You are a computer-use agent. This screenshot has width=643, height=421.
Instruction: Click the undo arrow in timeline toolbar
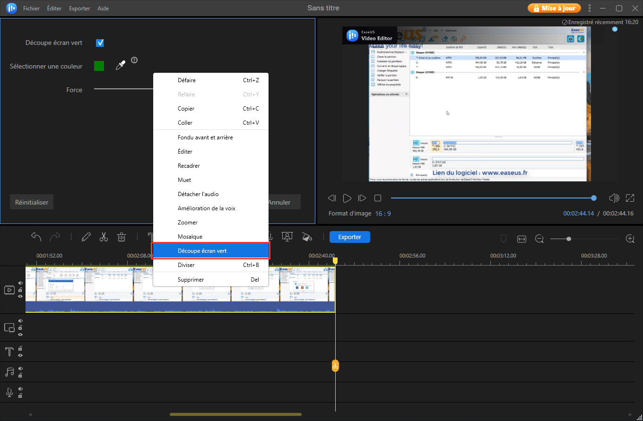point(36,237)
